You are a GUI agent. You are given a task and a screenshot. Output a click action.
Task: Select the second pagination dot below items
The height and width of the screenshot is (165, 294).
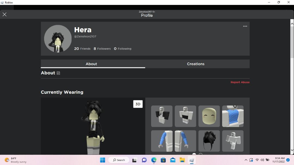(x=201, y=154)
